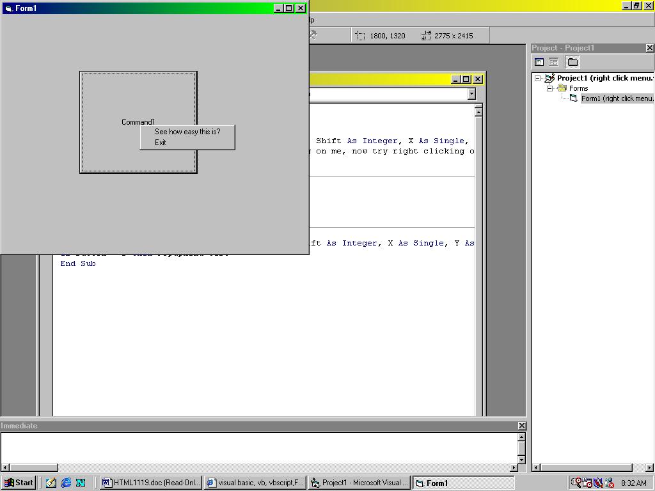Open the Start menu
The width and height of the screenshot is (655, 491).
(19, 483)
